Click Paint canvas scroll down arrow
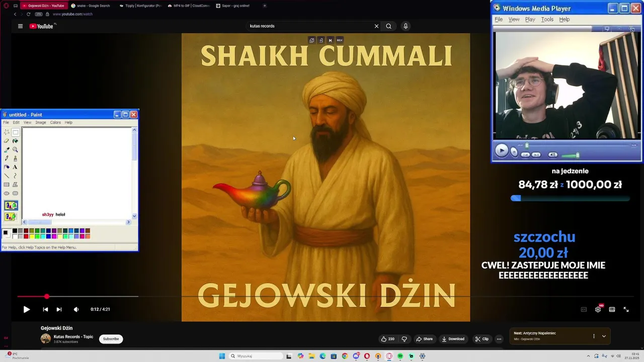This screenshot has width=644, height=362. click(134, 216)
